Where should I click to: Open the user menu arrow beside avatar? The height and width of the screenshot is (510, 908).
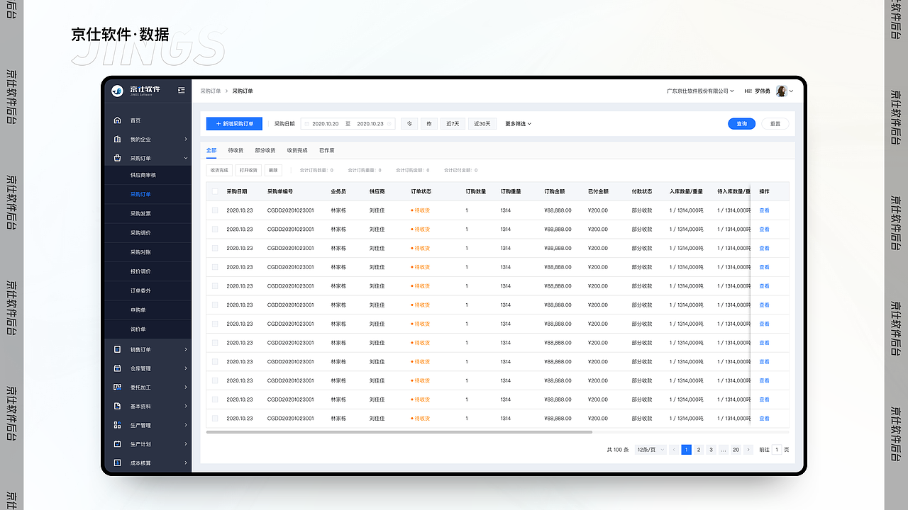[x=791, y=91]
